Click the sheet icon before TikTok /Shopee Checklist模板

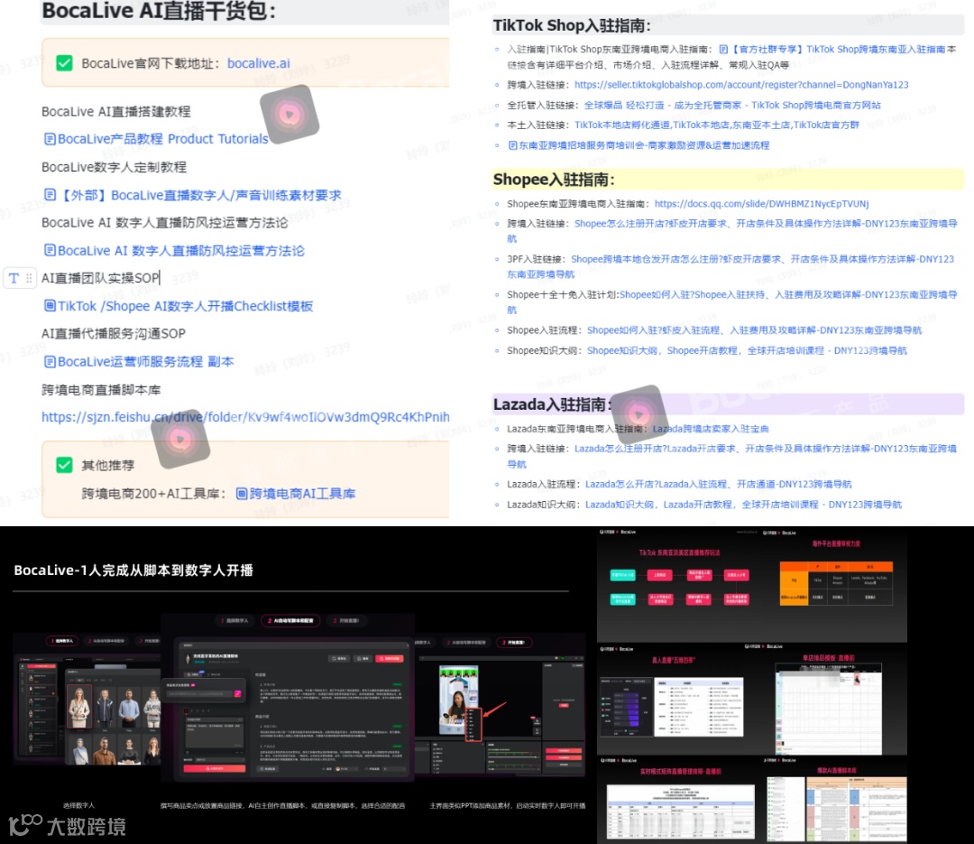pos(50,305)
